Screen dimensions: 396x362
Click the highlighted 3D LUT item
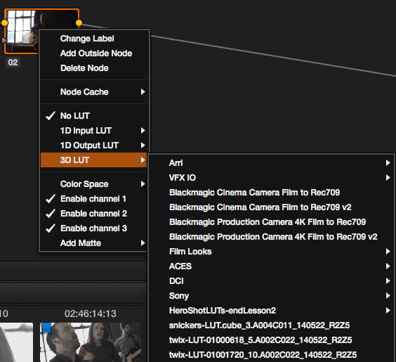[94, 160]
